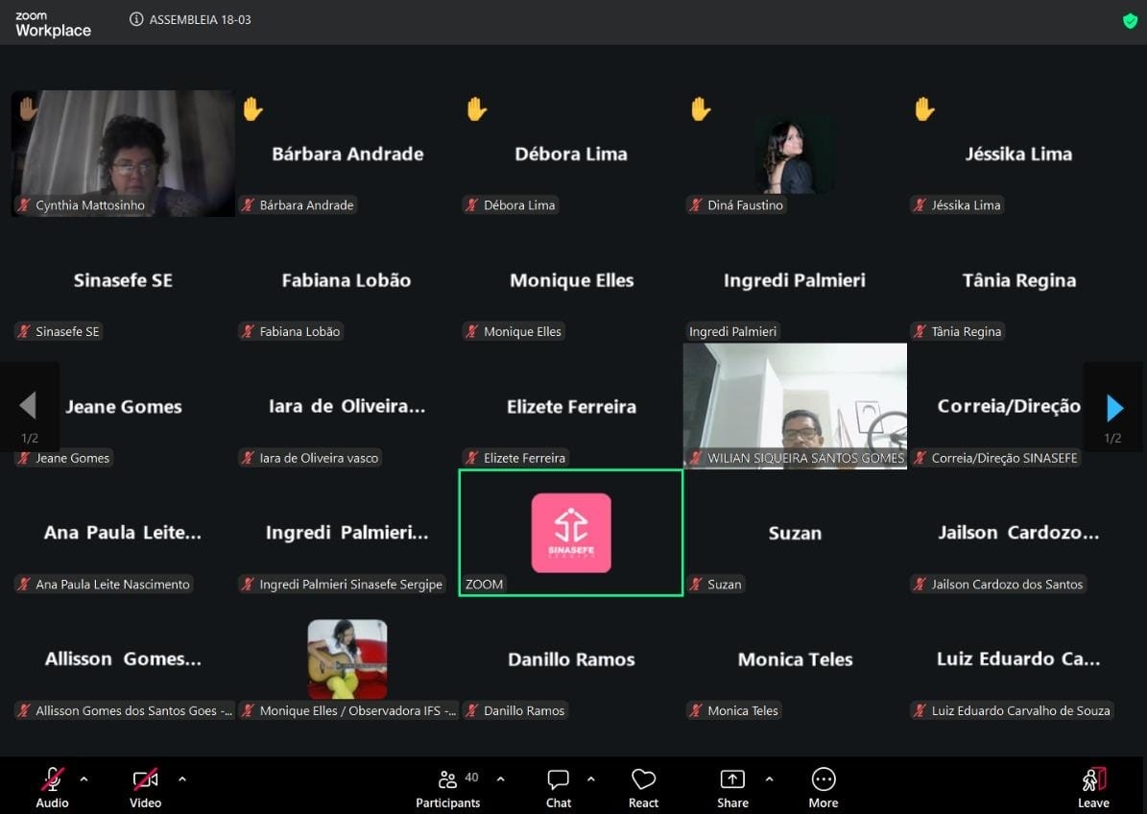The height and width of the screenshot is (814, 1147).
Task: Open meeting info icon beside ASSEMBLEIA 18-03
Action: (x=136, y=19)
